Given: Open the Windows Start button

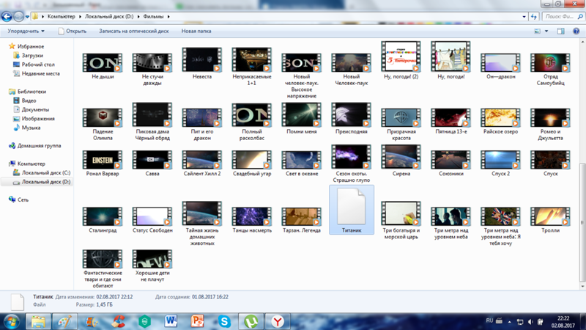Looking at the screenshot, I should pyautogui.click(x=12, y=321).
